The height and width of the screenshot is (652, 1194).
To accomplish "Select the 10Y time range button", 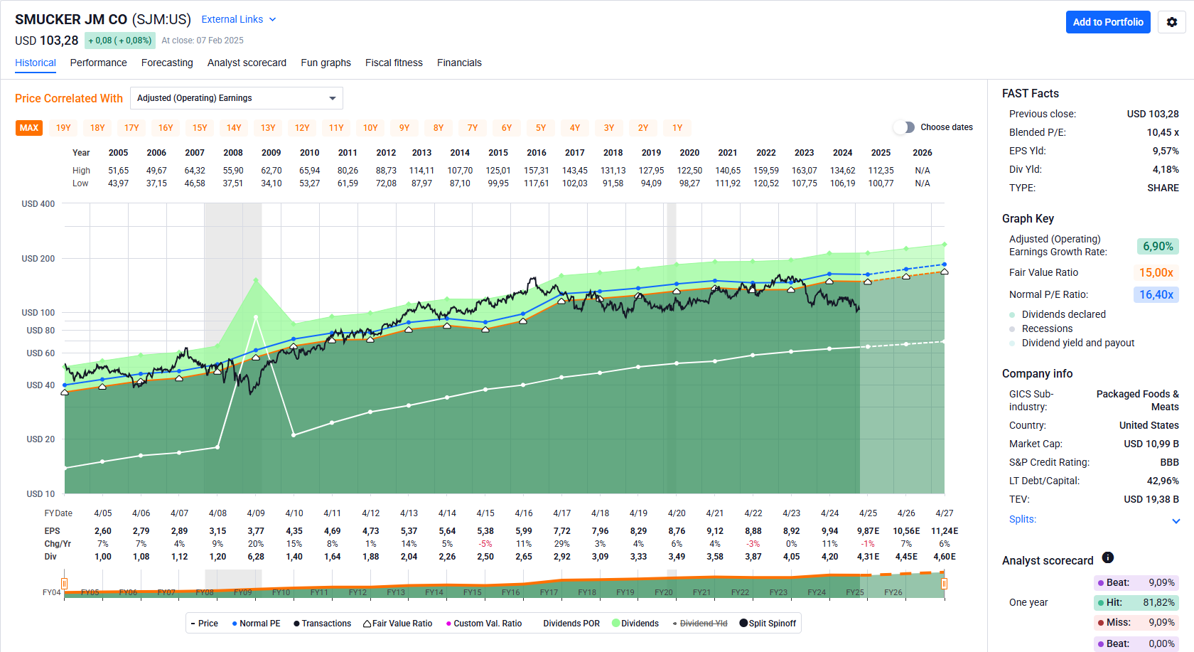I will click(x=370, y=128).
